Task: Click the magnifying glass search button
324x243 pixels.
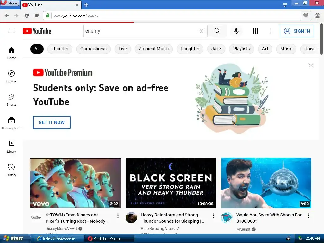Action: (217, 31)
